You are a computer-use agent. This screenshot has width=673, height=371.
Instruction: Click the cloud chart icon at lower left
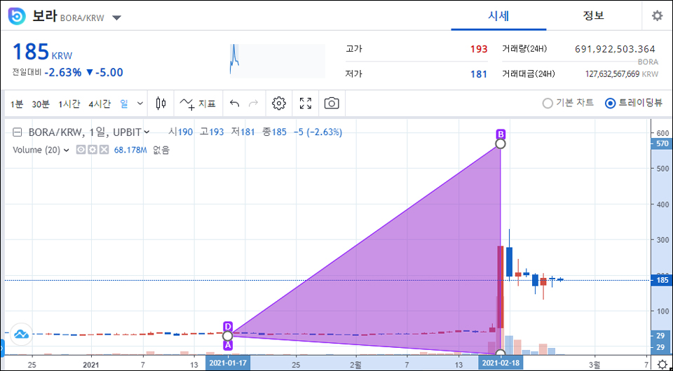pos(21,334)
